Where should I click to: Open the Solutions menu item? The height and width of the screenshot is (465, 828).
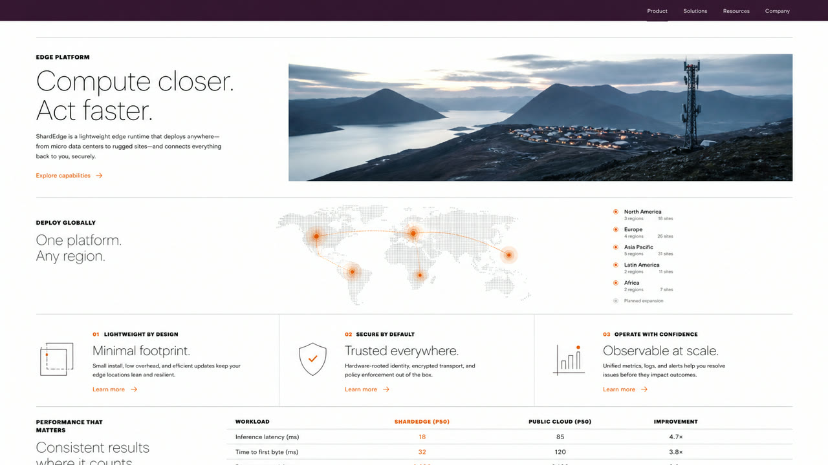coord(695,11)
